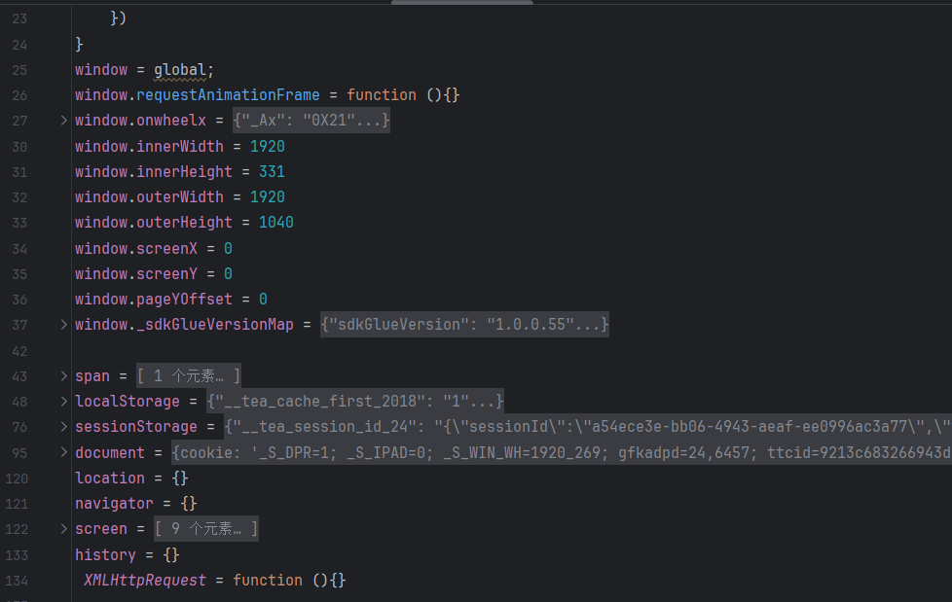Expand folded span array on line 43

pyautogui.click(x=63, y=375)
